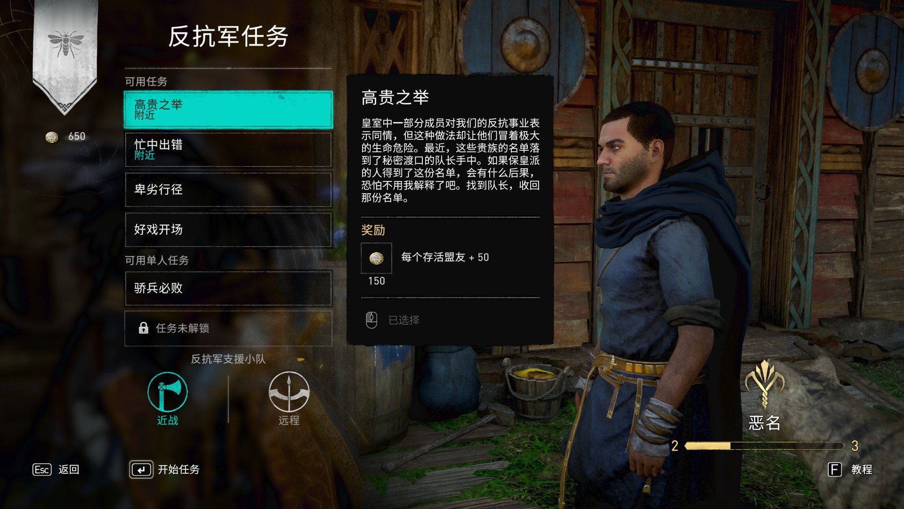The height and width of the screenshot is (509, 904).
Task: Select the 忙中出错 mission entry
Action: pyautogui.click(x=228, y=150)
